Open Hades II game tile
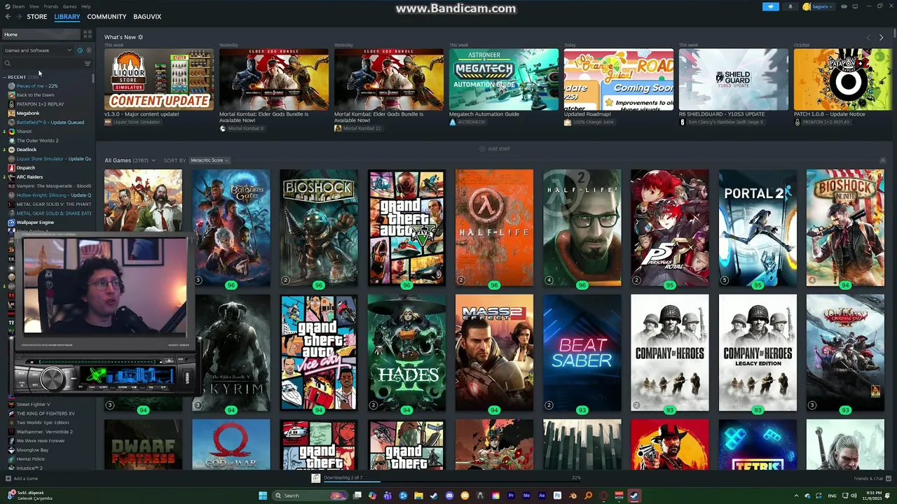This screenshot has width=897, height=504. coord(406,352)
